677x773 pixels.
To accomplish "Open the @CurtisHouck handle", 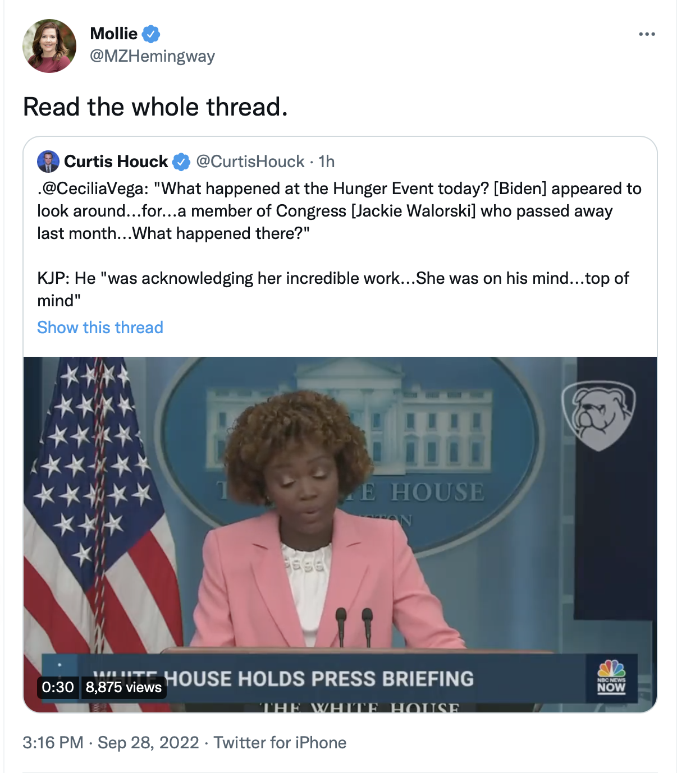I will [250, 162].
